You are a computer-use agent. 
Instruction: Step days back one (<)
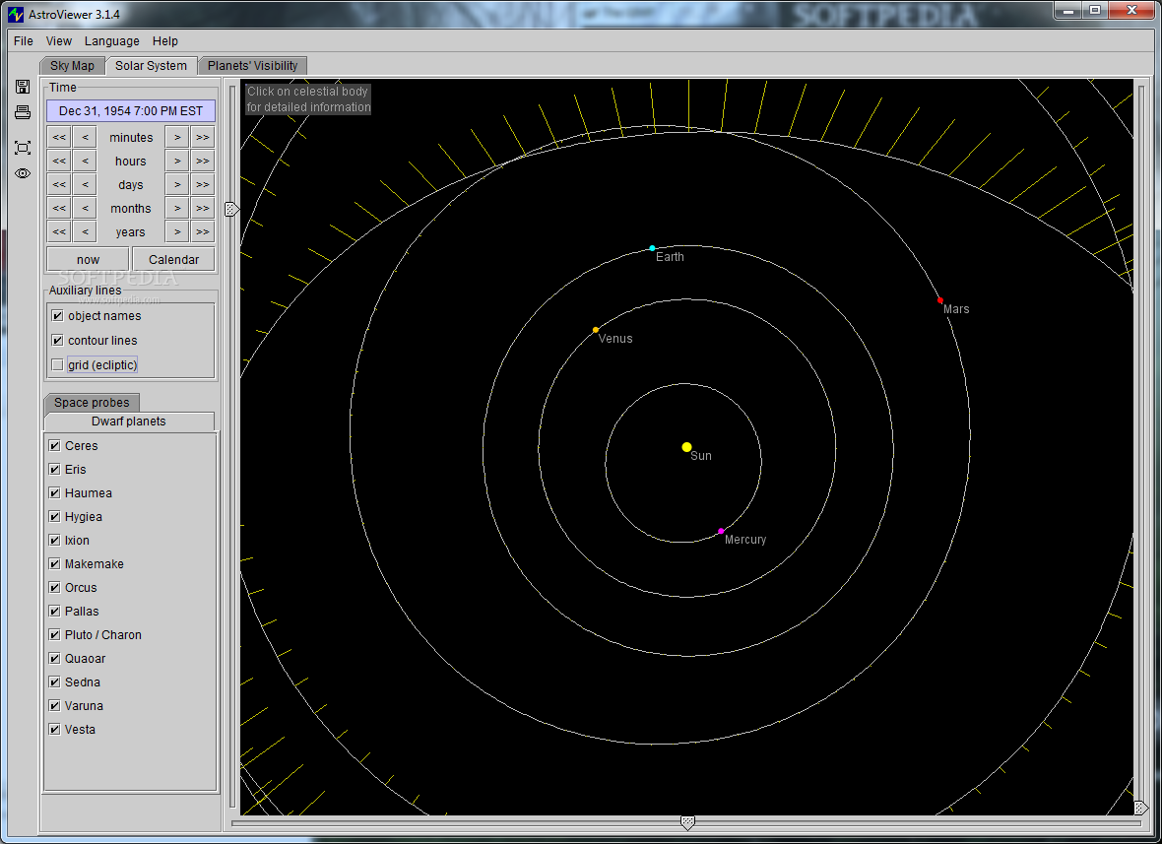[86, 184]
